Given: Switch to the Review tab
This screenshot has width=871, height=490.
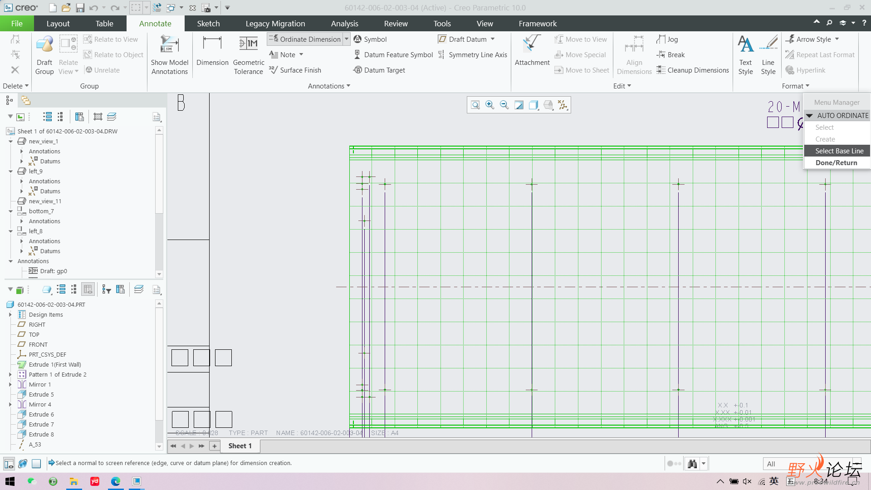Looking at the screenshot, I should pyautogui.click(x=396, y=24).
